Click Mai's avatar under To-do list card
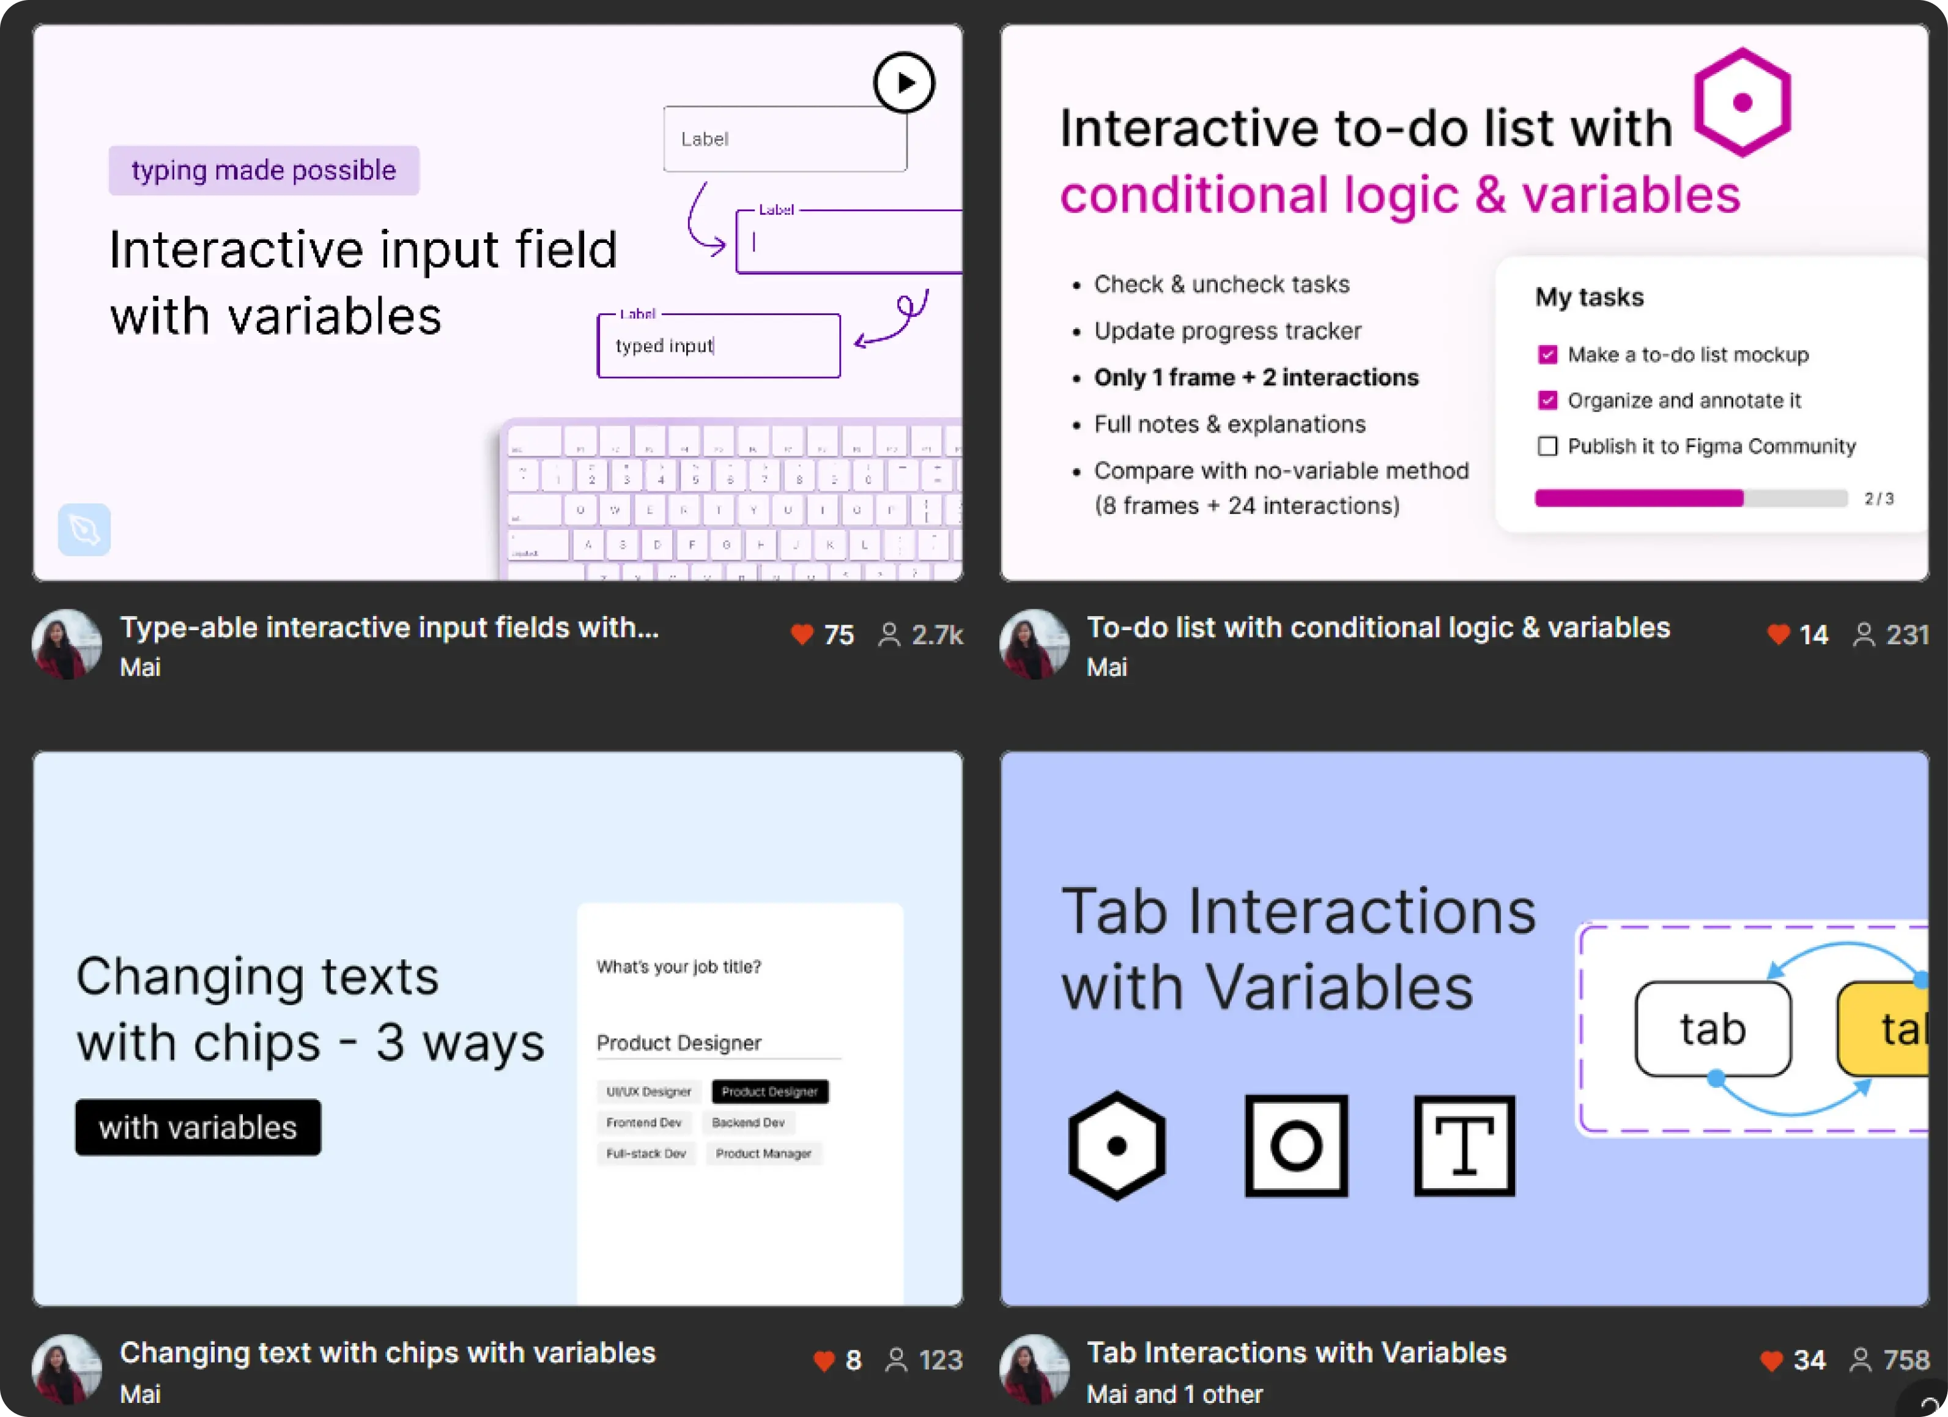This screenshot has width=1948, height=1417. (x=1034, y=644)
